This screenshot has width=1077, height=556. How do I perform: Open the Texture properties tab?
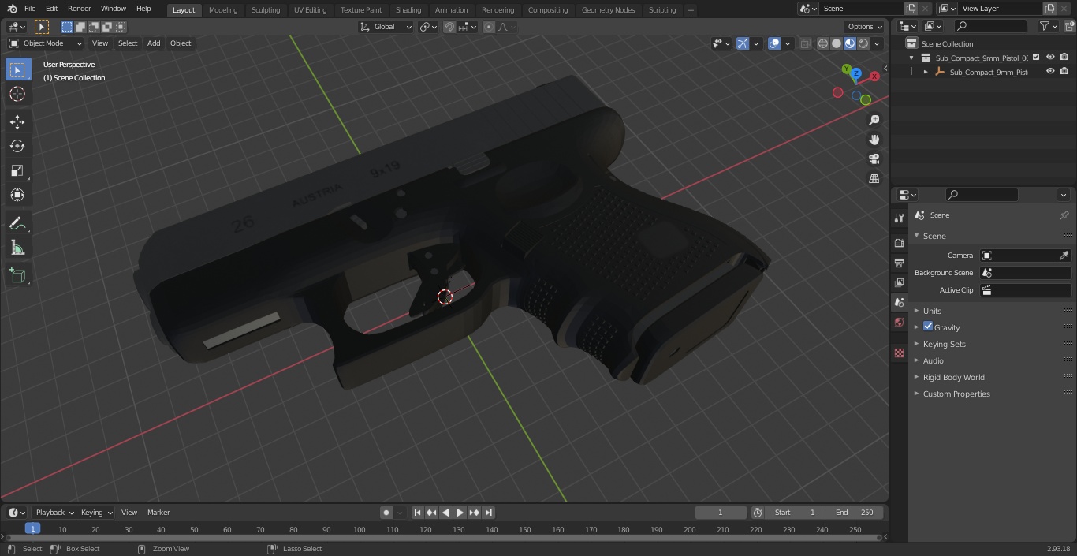[899, 353]
